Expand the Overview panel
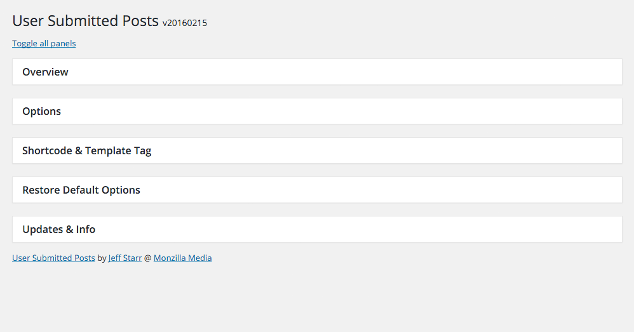The width and height of the screenshot is (634, 332). 317,72
